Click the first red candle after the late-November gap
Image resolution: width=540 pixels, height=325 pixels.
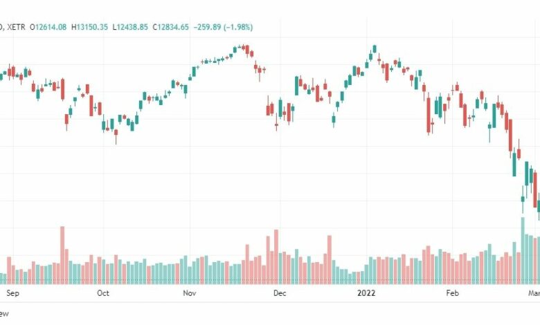pos(268,110)
